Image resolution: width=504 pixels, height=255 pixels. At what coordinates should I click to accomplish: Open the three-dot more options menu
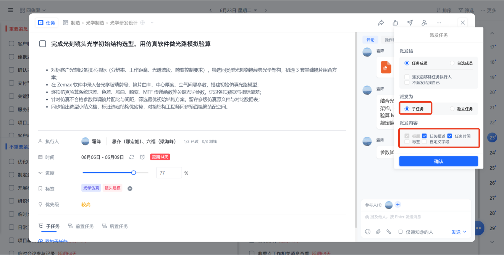[439, 23]
